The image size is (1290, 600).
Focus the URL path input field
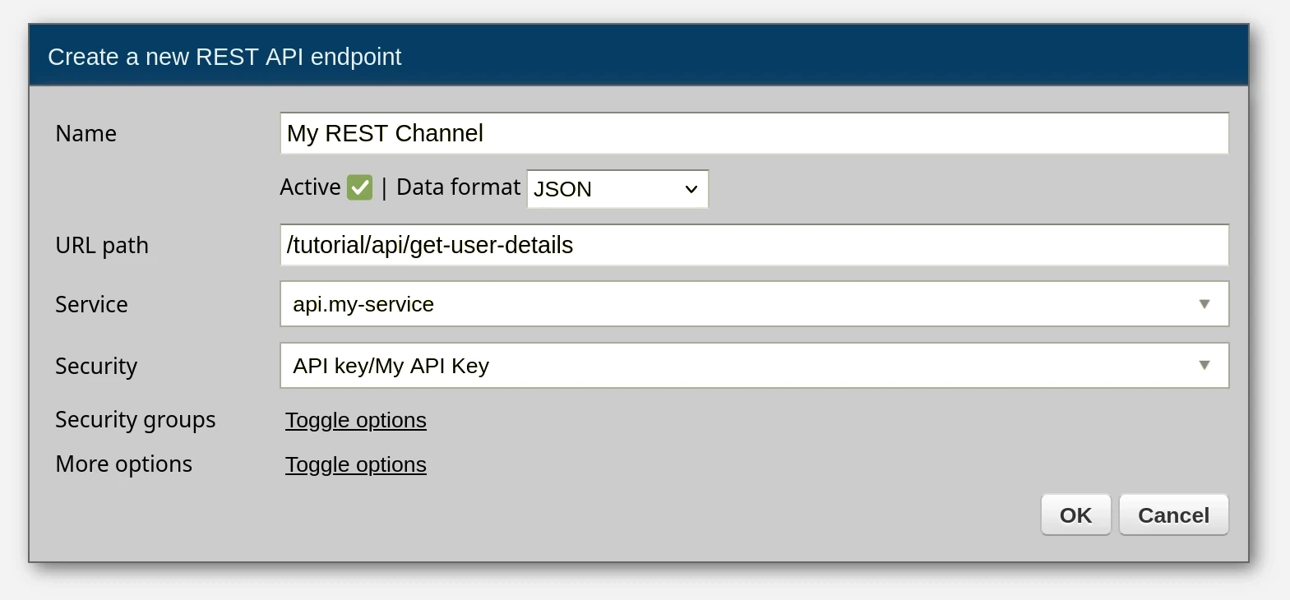(753, 245)
